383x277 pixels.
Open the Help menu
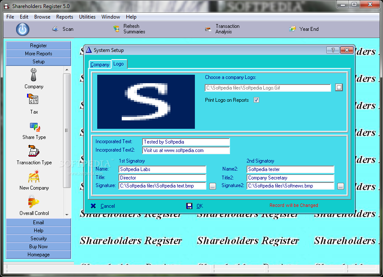(131, 17)
